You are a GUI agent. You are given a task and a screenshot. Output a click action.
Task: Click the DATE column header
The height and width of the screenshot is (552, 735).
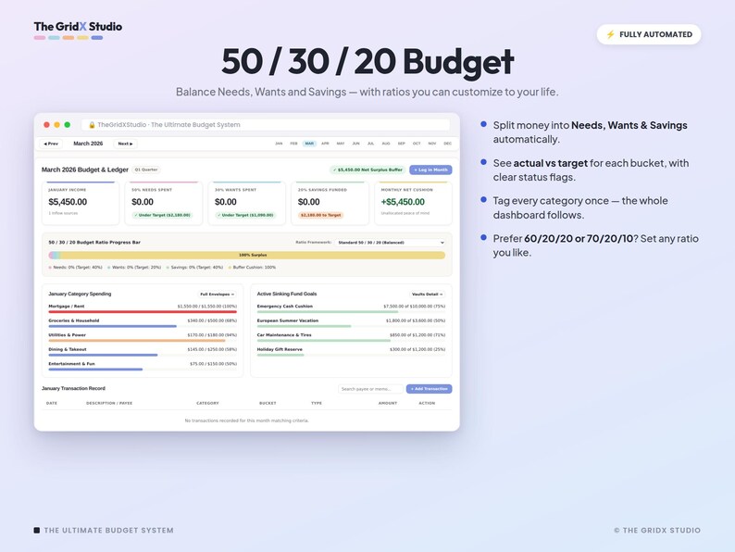point(52,403)
